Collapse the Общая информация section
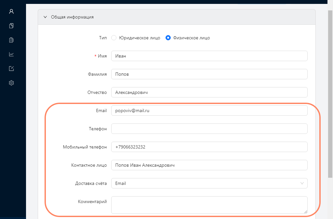Image resolution: width=333 pixels, height=219 pixels. (45, 17)
